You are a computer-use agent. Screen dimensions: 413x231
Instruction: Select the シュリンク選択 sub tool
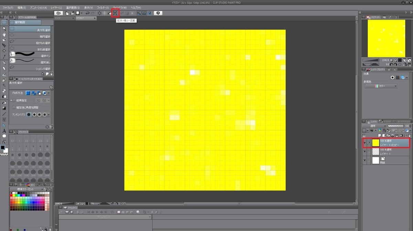(31, 68)
